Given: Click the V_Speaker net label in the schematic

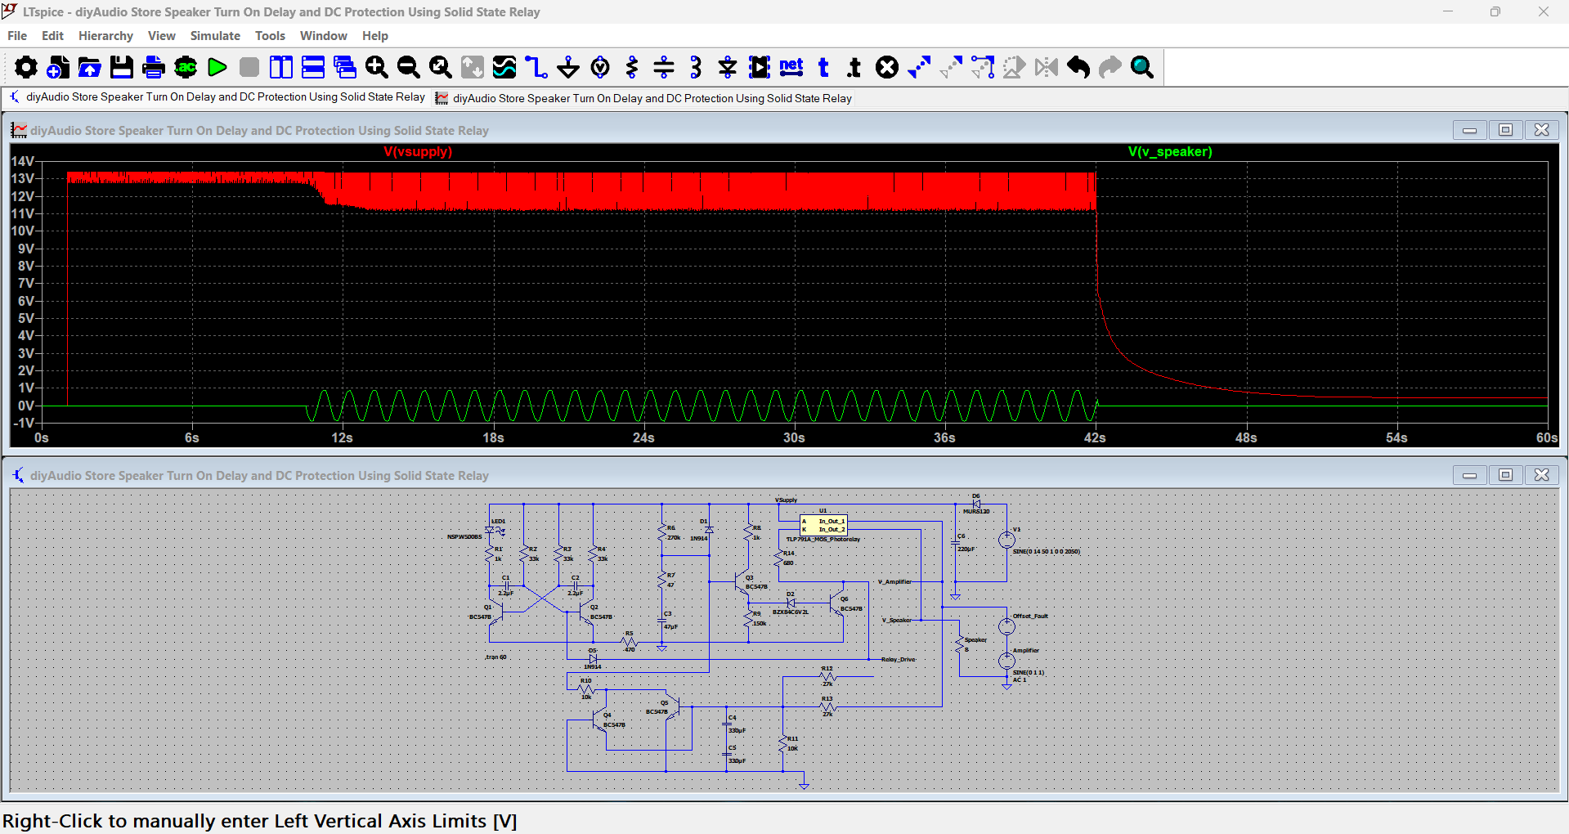Looking at the screenshot, I should click(x=896, y=620).
